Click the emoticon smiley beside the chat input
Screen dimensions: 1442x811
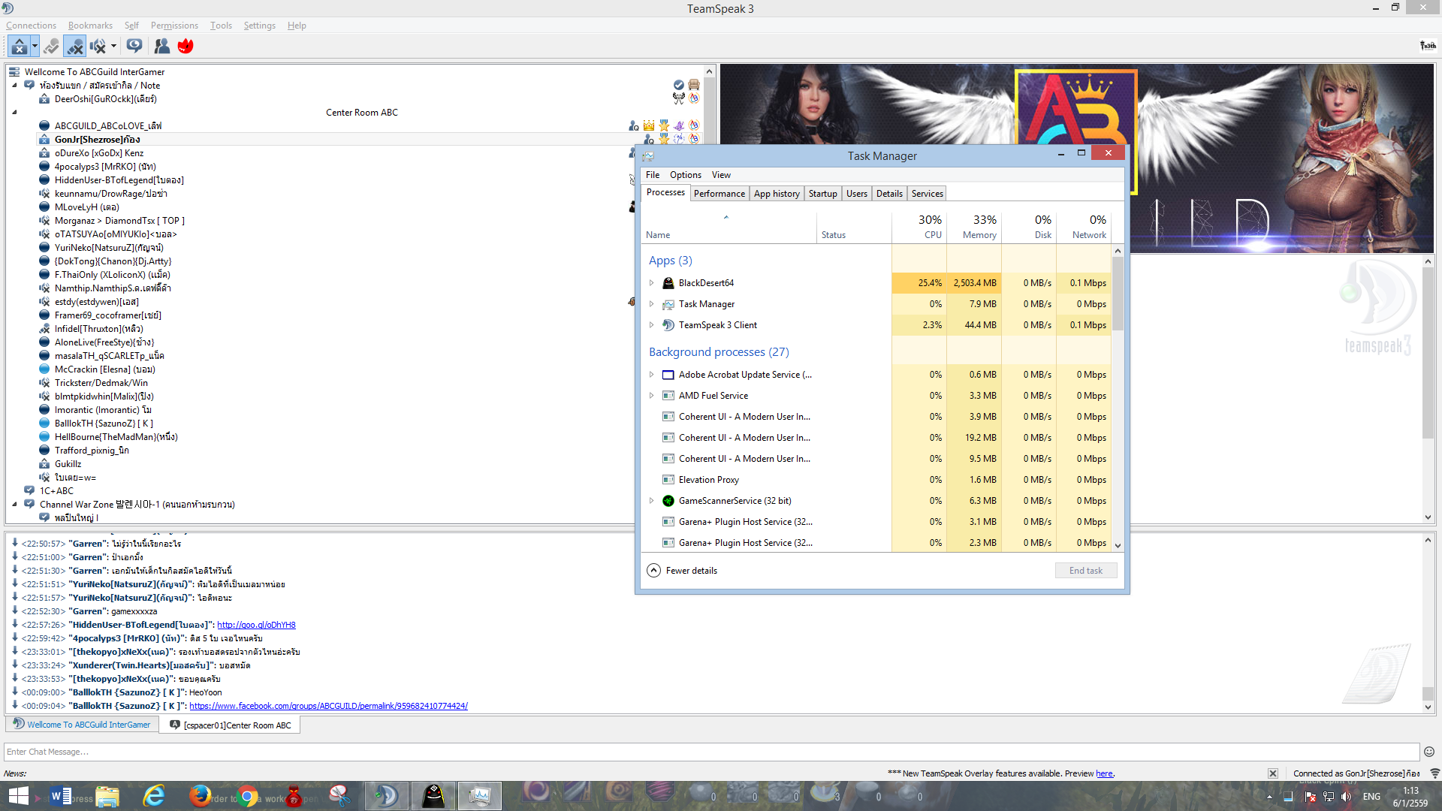click(x=1429, y=752)
